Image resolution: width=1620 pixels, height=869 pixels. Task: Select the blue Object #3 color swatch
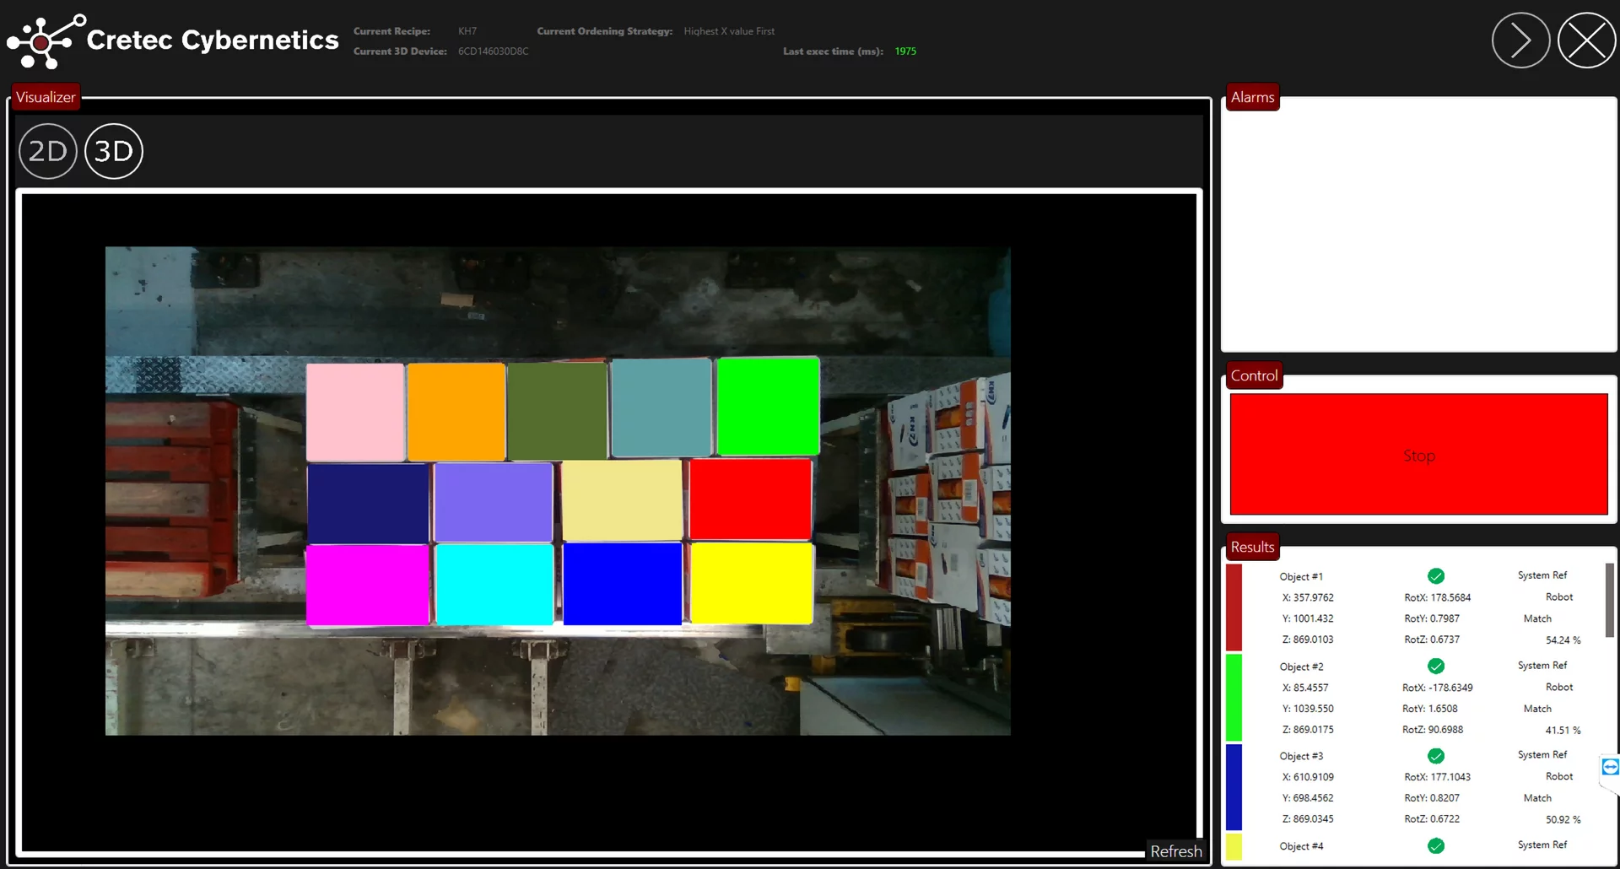point(1234,787)
